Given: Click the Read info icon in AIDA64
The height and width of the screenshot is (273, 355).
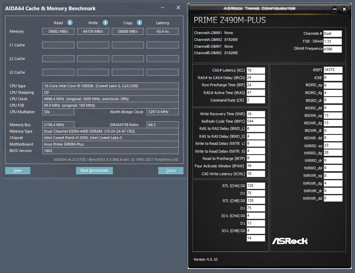Looking at the screenshot, I should pos(70,22).
